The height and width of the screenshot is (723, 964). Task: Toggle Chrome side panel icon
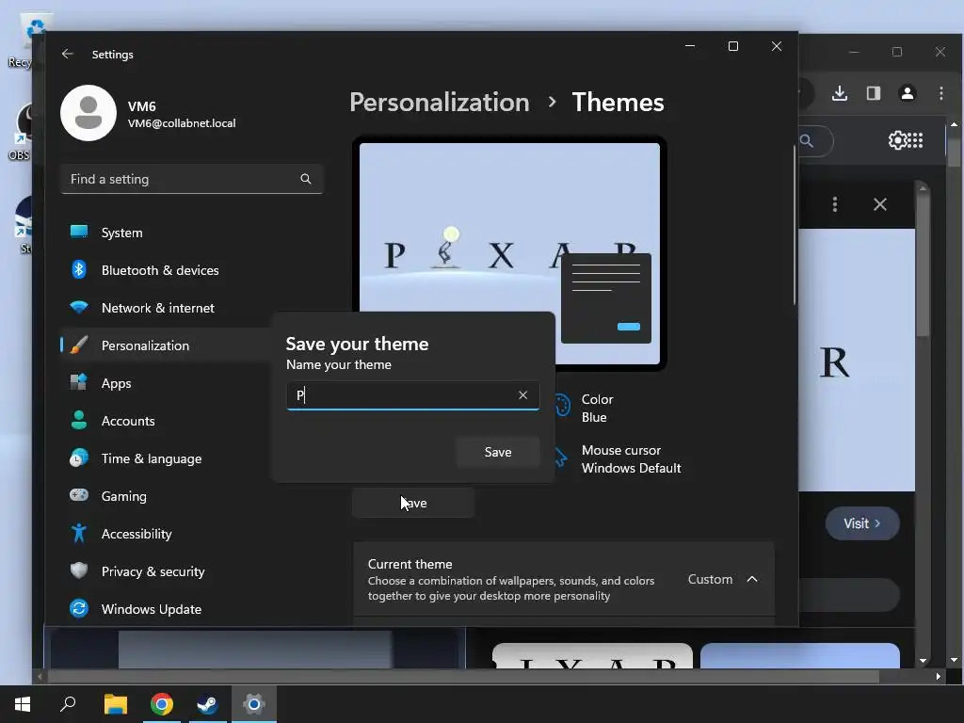click(x=874, y=93)
